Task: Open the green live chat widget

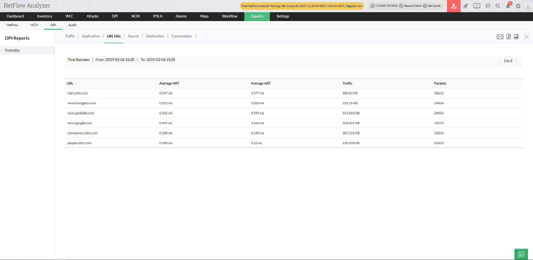Action: (521, 254)
